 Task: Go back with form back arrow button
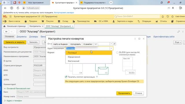pyautogui.click(x=6, y=31)
